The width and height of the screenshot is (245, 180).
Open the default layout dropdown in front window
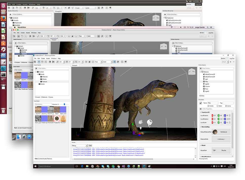[x=225, y=62]
